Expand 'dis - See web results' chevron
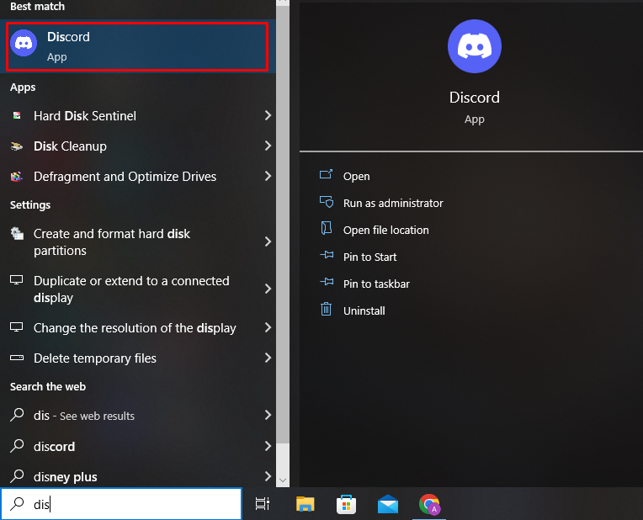The image size is (643, 520). (x=268, y=415)
